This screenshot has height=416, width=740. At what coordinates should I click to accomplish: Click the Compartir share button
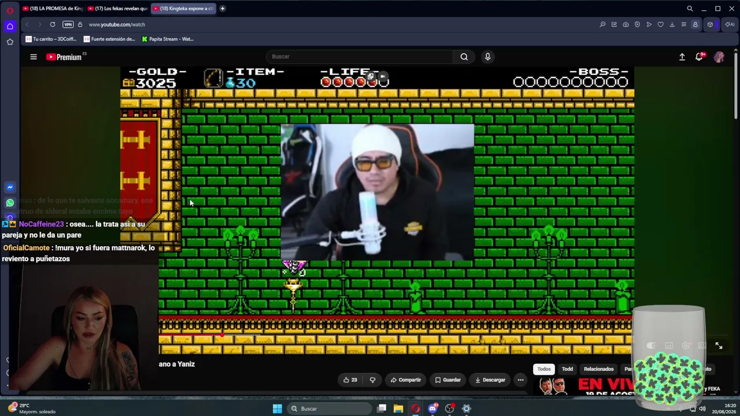pos(406,380)
